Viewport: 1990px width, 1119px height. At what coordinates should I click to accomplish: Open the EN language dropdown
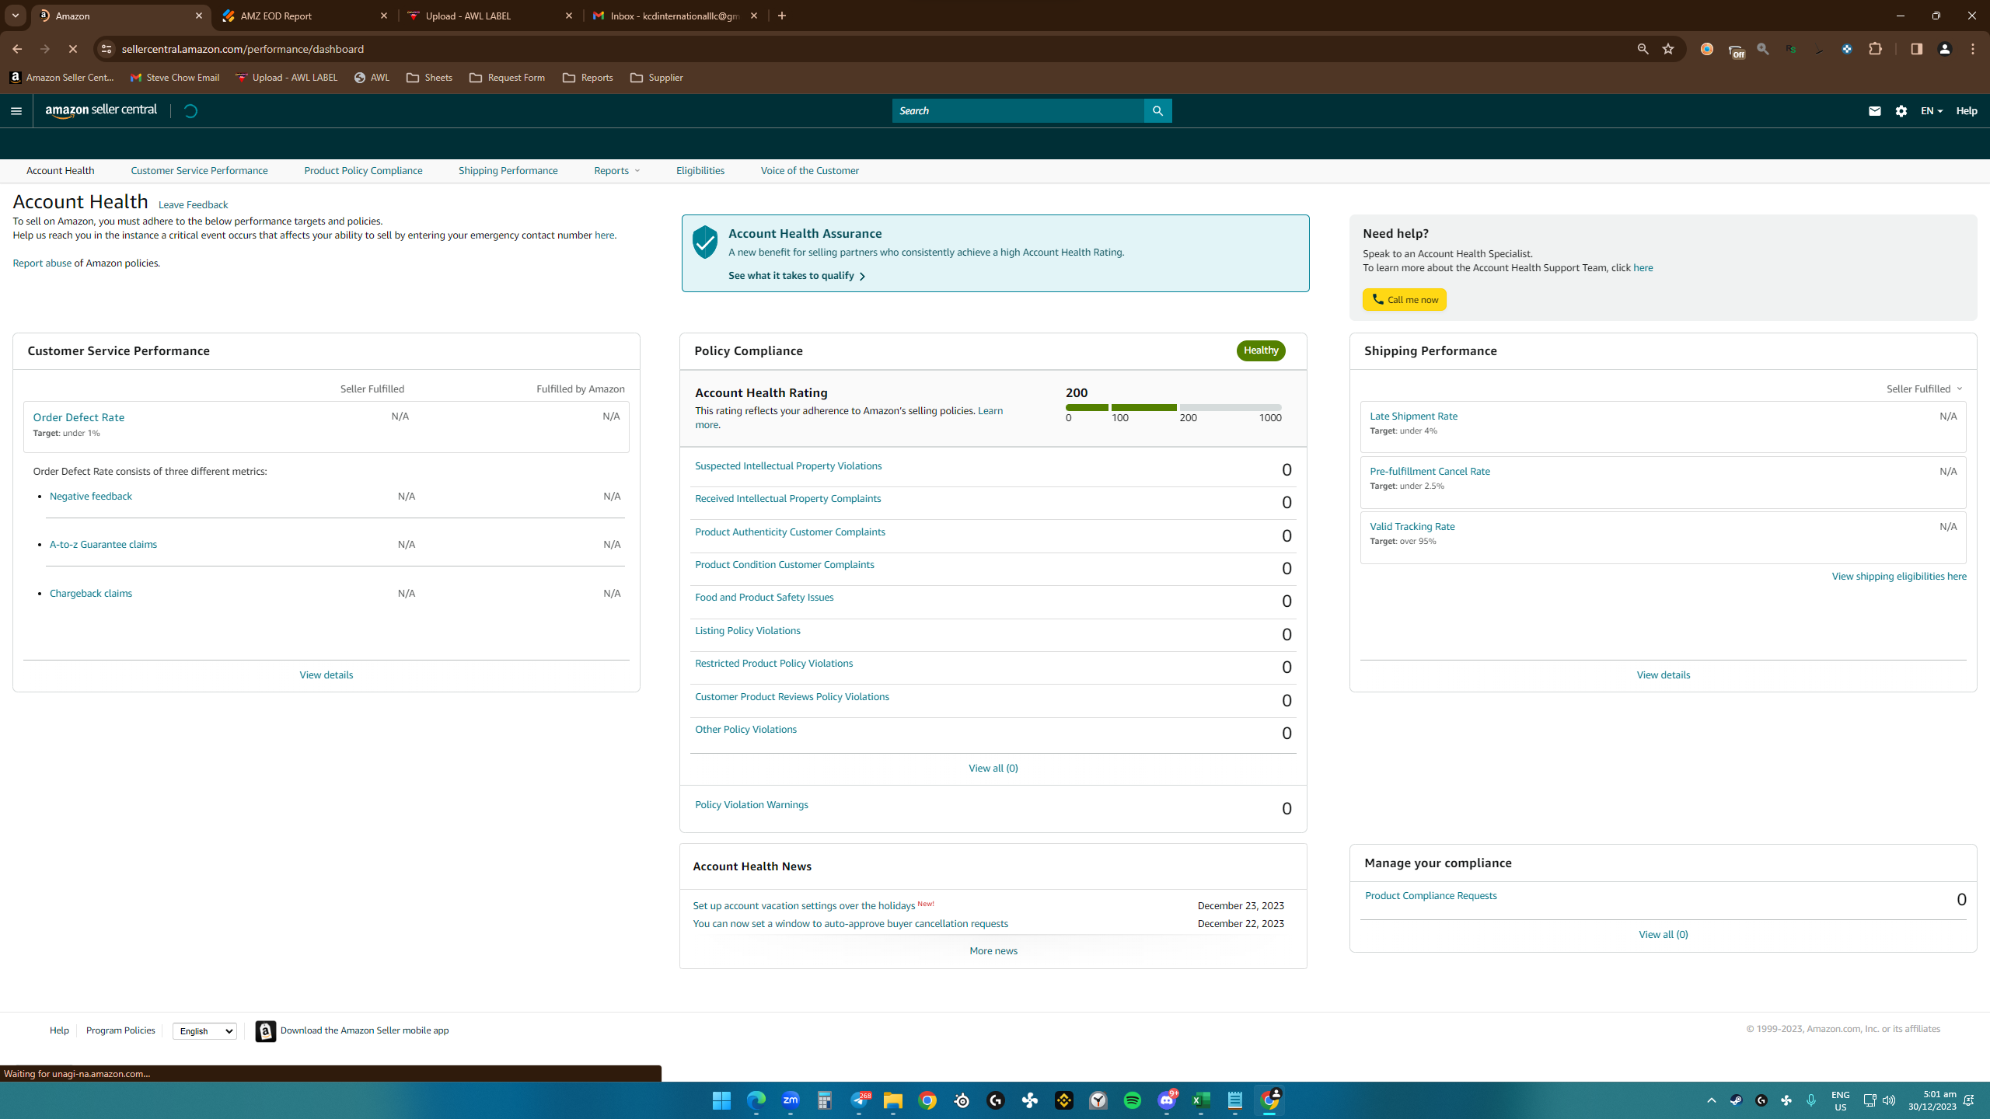(x=1932, y=111)
